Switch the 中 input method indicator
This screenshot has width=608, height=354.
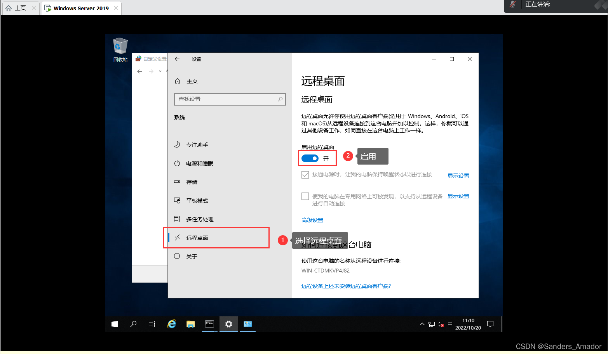450,324
